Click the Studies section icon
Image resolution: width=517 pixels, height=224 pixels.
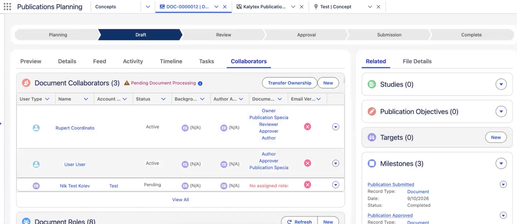[372, 84]
